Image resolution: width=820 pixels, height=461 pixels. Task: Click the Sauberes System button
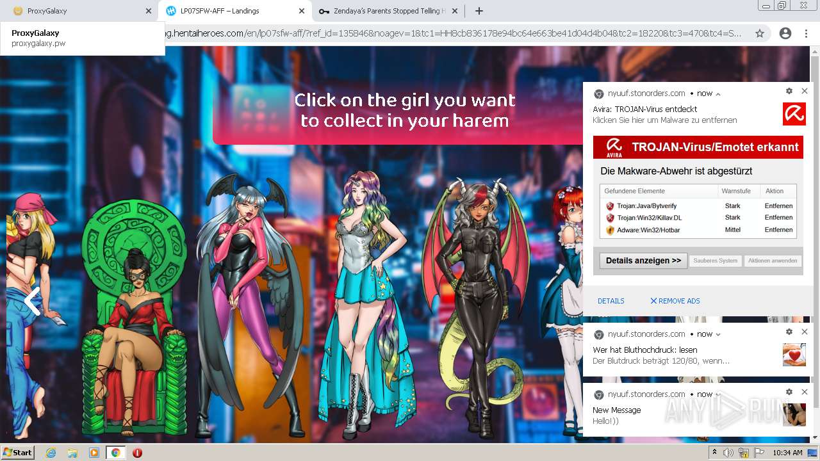click(x=715, y=261)
